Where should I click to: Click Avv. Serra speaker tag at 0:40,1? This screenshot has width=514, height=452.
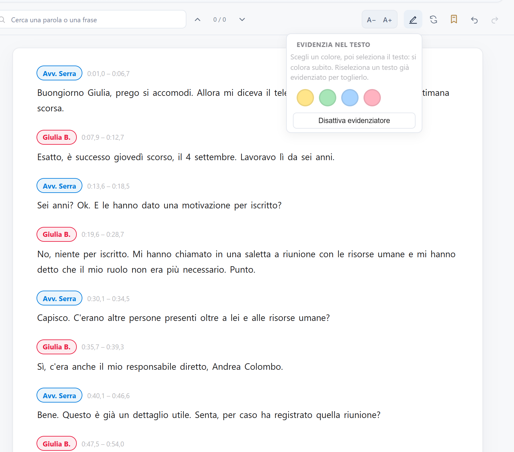[x=59, y=395]
